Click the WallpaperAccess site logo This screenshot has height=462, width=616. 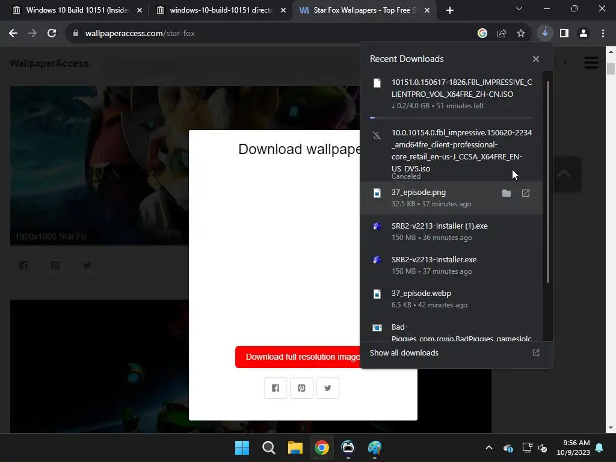tap(49, 63)
